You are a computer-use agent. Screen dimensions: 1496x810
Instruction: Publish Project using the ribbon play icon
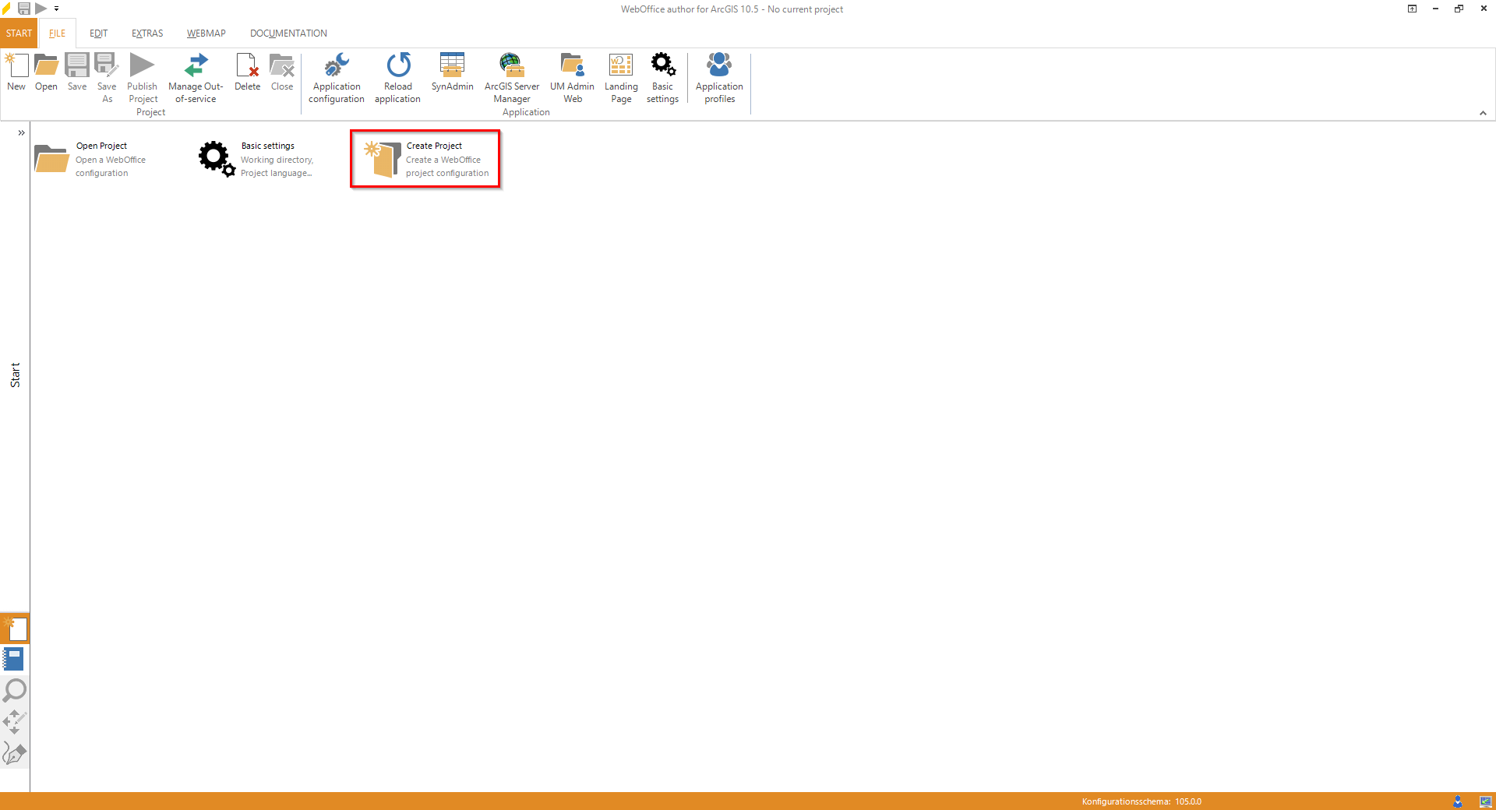pyautogui.click(x=143, y=78)
